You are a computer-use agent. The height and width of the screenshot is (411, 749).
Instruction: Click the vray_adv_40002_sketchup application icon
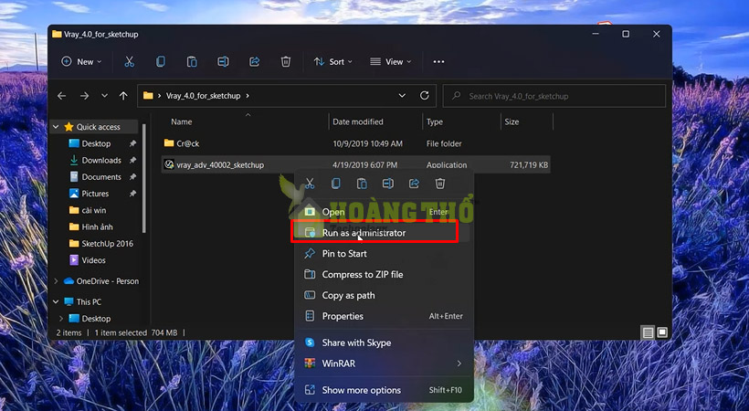169,164
